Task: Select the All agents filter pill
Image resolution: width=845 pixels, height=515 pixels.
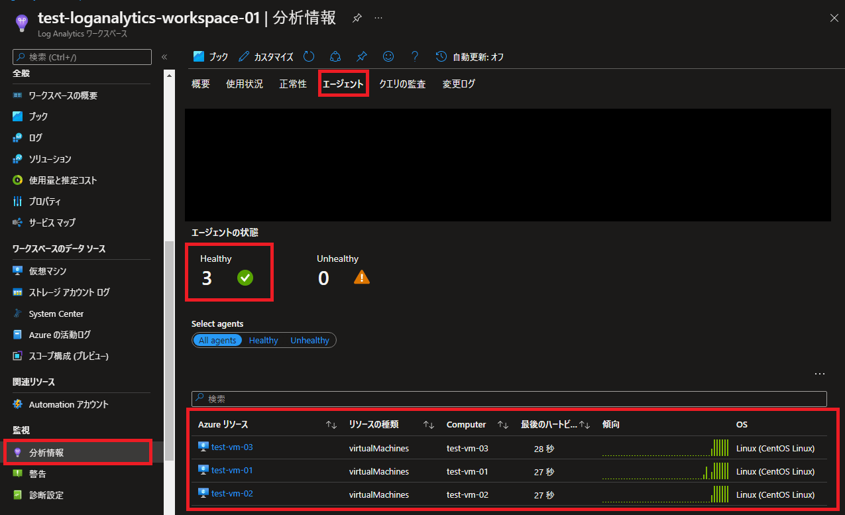Action: 217,340
